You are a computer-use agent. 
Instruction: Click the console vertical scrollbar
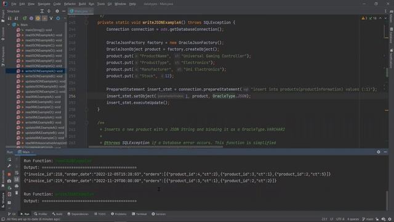click(x=387, y=200)
